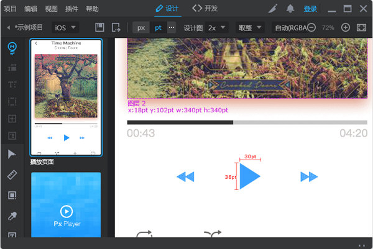
Task: Switch units to px
Action: click(x=141, y=28)
